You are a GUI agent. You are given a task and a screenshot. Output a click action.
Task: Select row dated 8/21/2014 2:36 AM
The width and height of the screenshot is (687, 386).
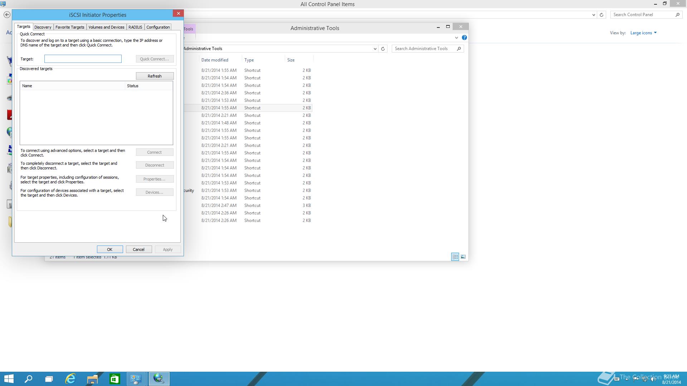[x=248, y=93]
